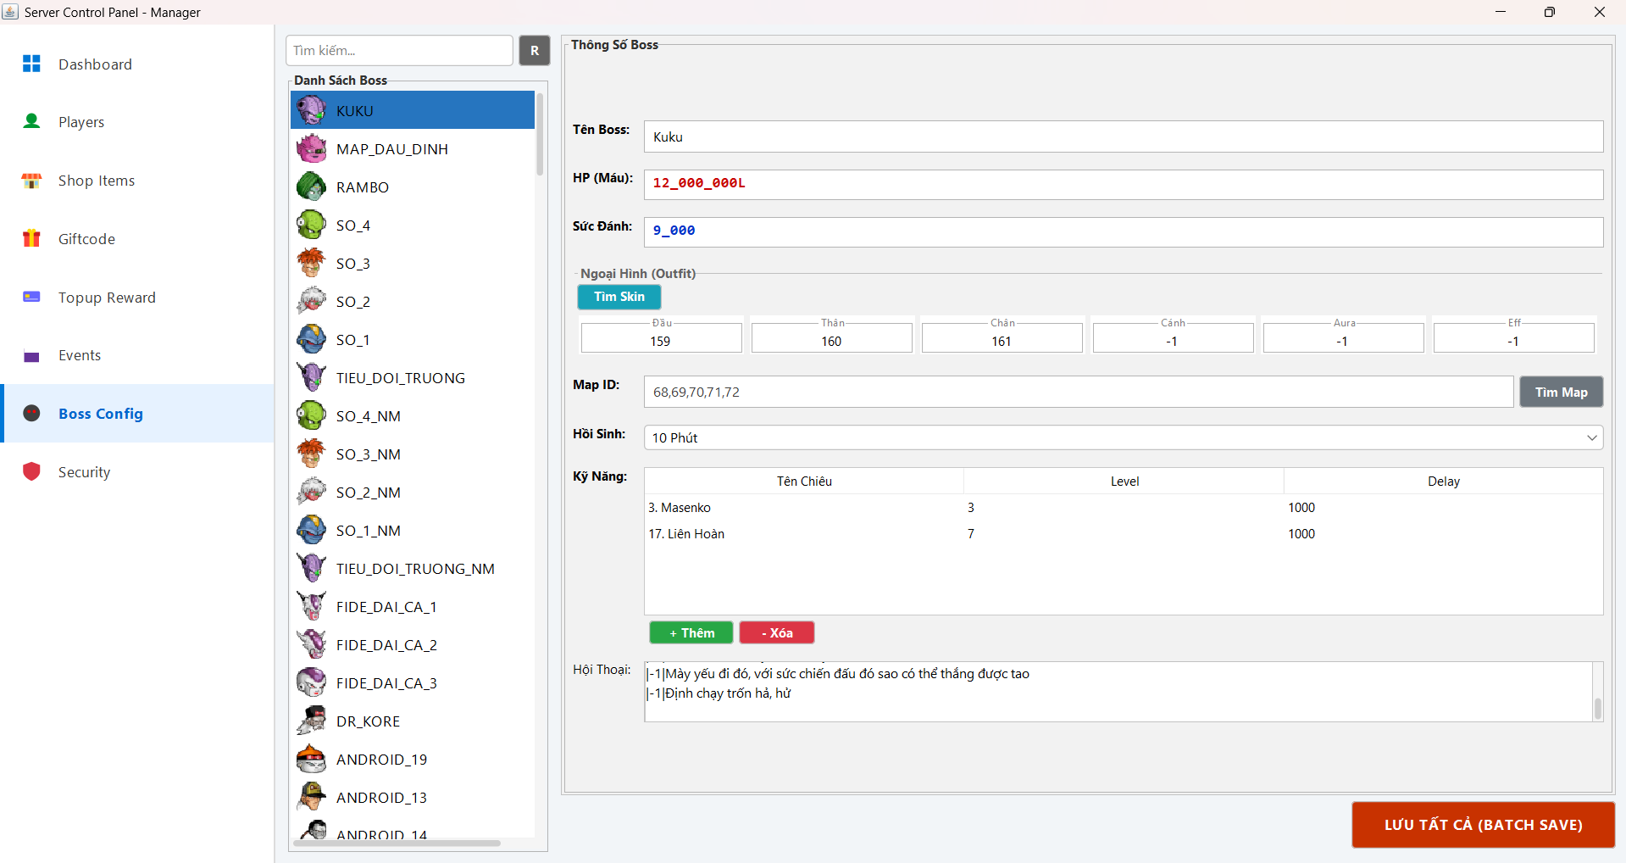Select RAMBO boss avatar icon
This screenshot has width=1626, height=863.
coord(311,187)
